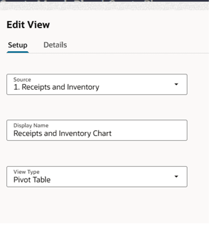Click the View Type dropdown arrow icon

177,176
